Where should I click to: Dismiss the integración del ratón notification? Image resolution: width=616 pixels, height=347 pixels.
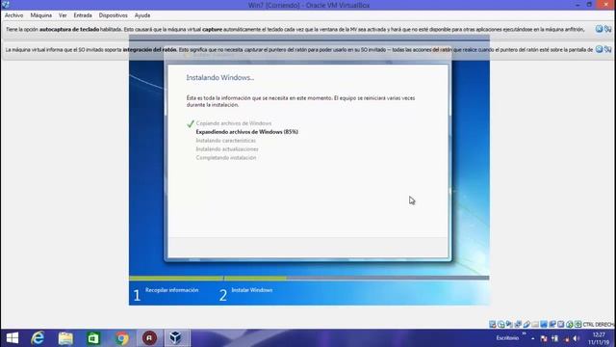[599, 49]
